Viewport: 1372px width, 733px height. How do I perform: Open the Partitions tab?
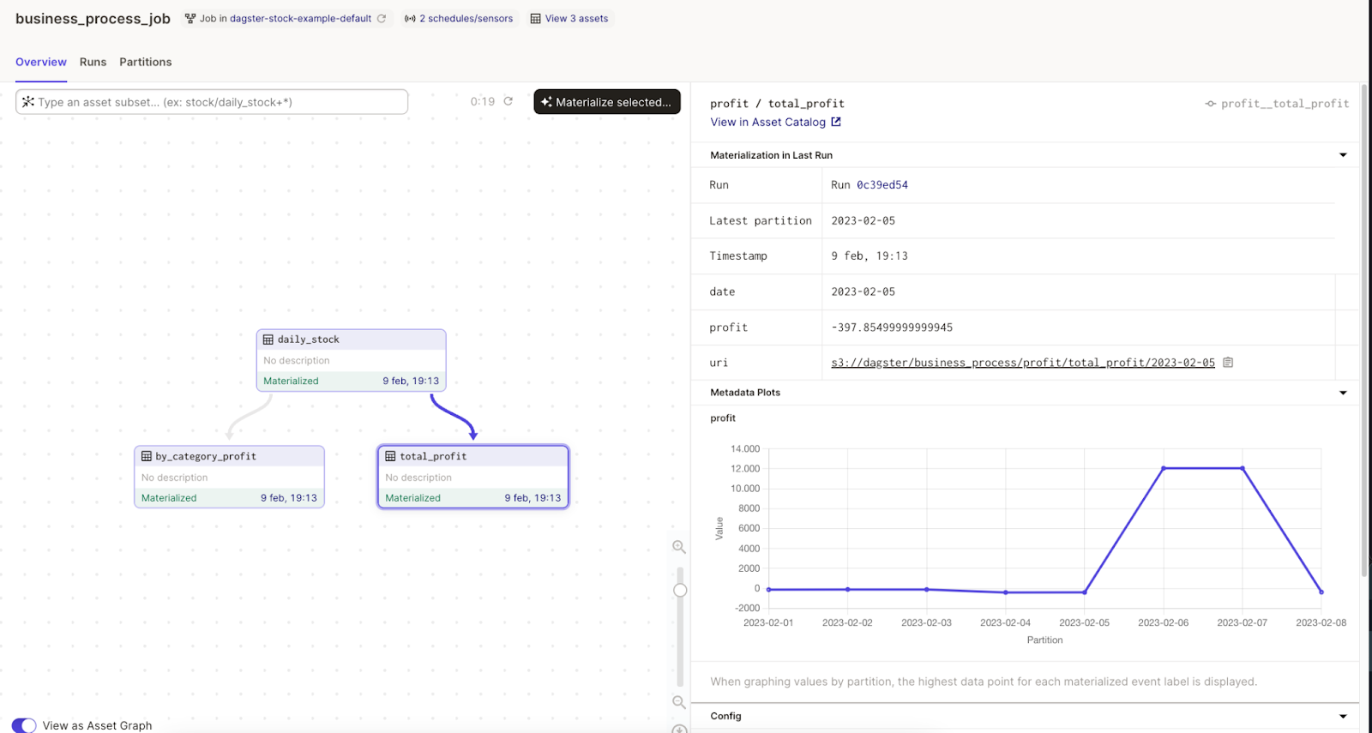point(145,62)
